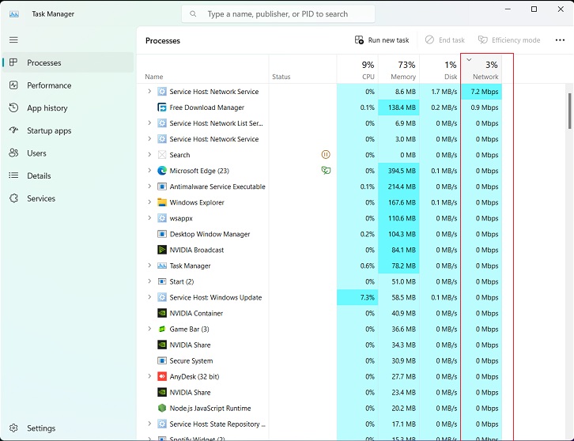The image size is (574, 441).
Task: Click the Desktop Window Manager icon
Action: tap(162, 234)
